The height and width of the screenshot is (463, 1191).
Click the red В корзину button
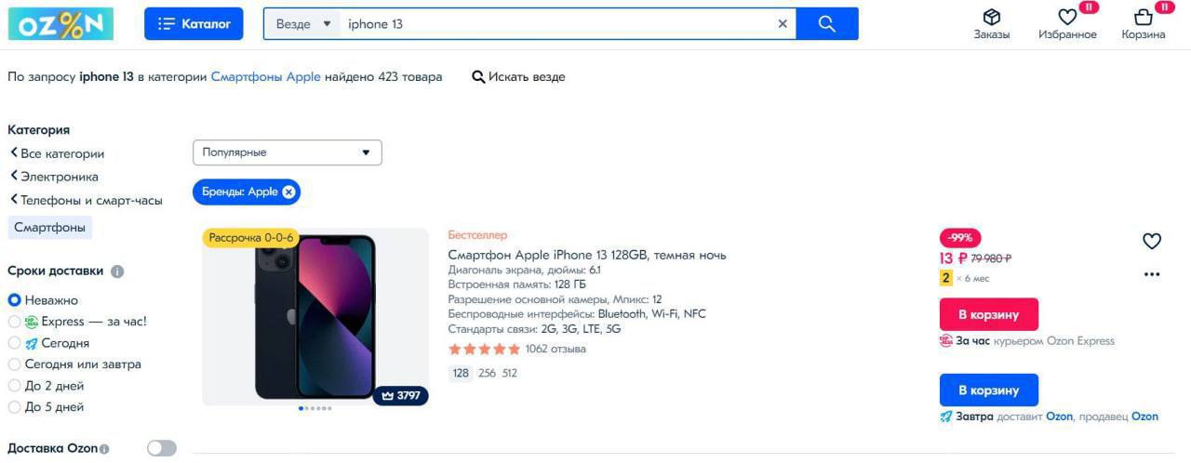coord(988,314)
